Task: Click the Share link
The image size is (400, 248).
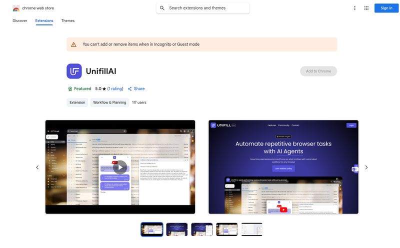Action: click(139, 89)
